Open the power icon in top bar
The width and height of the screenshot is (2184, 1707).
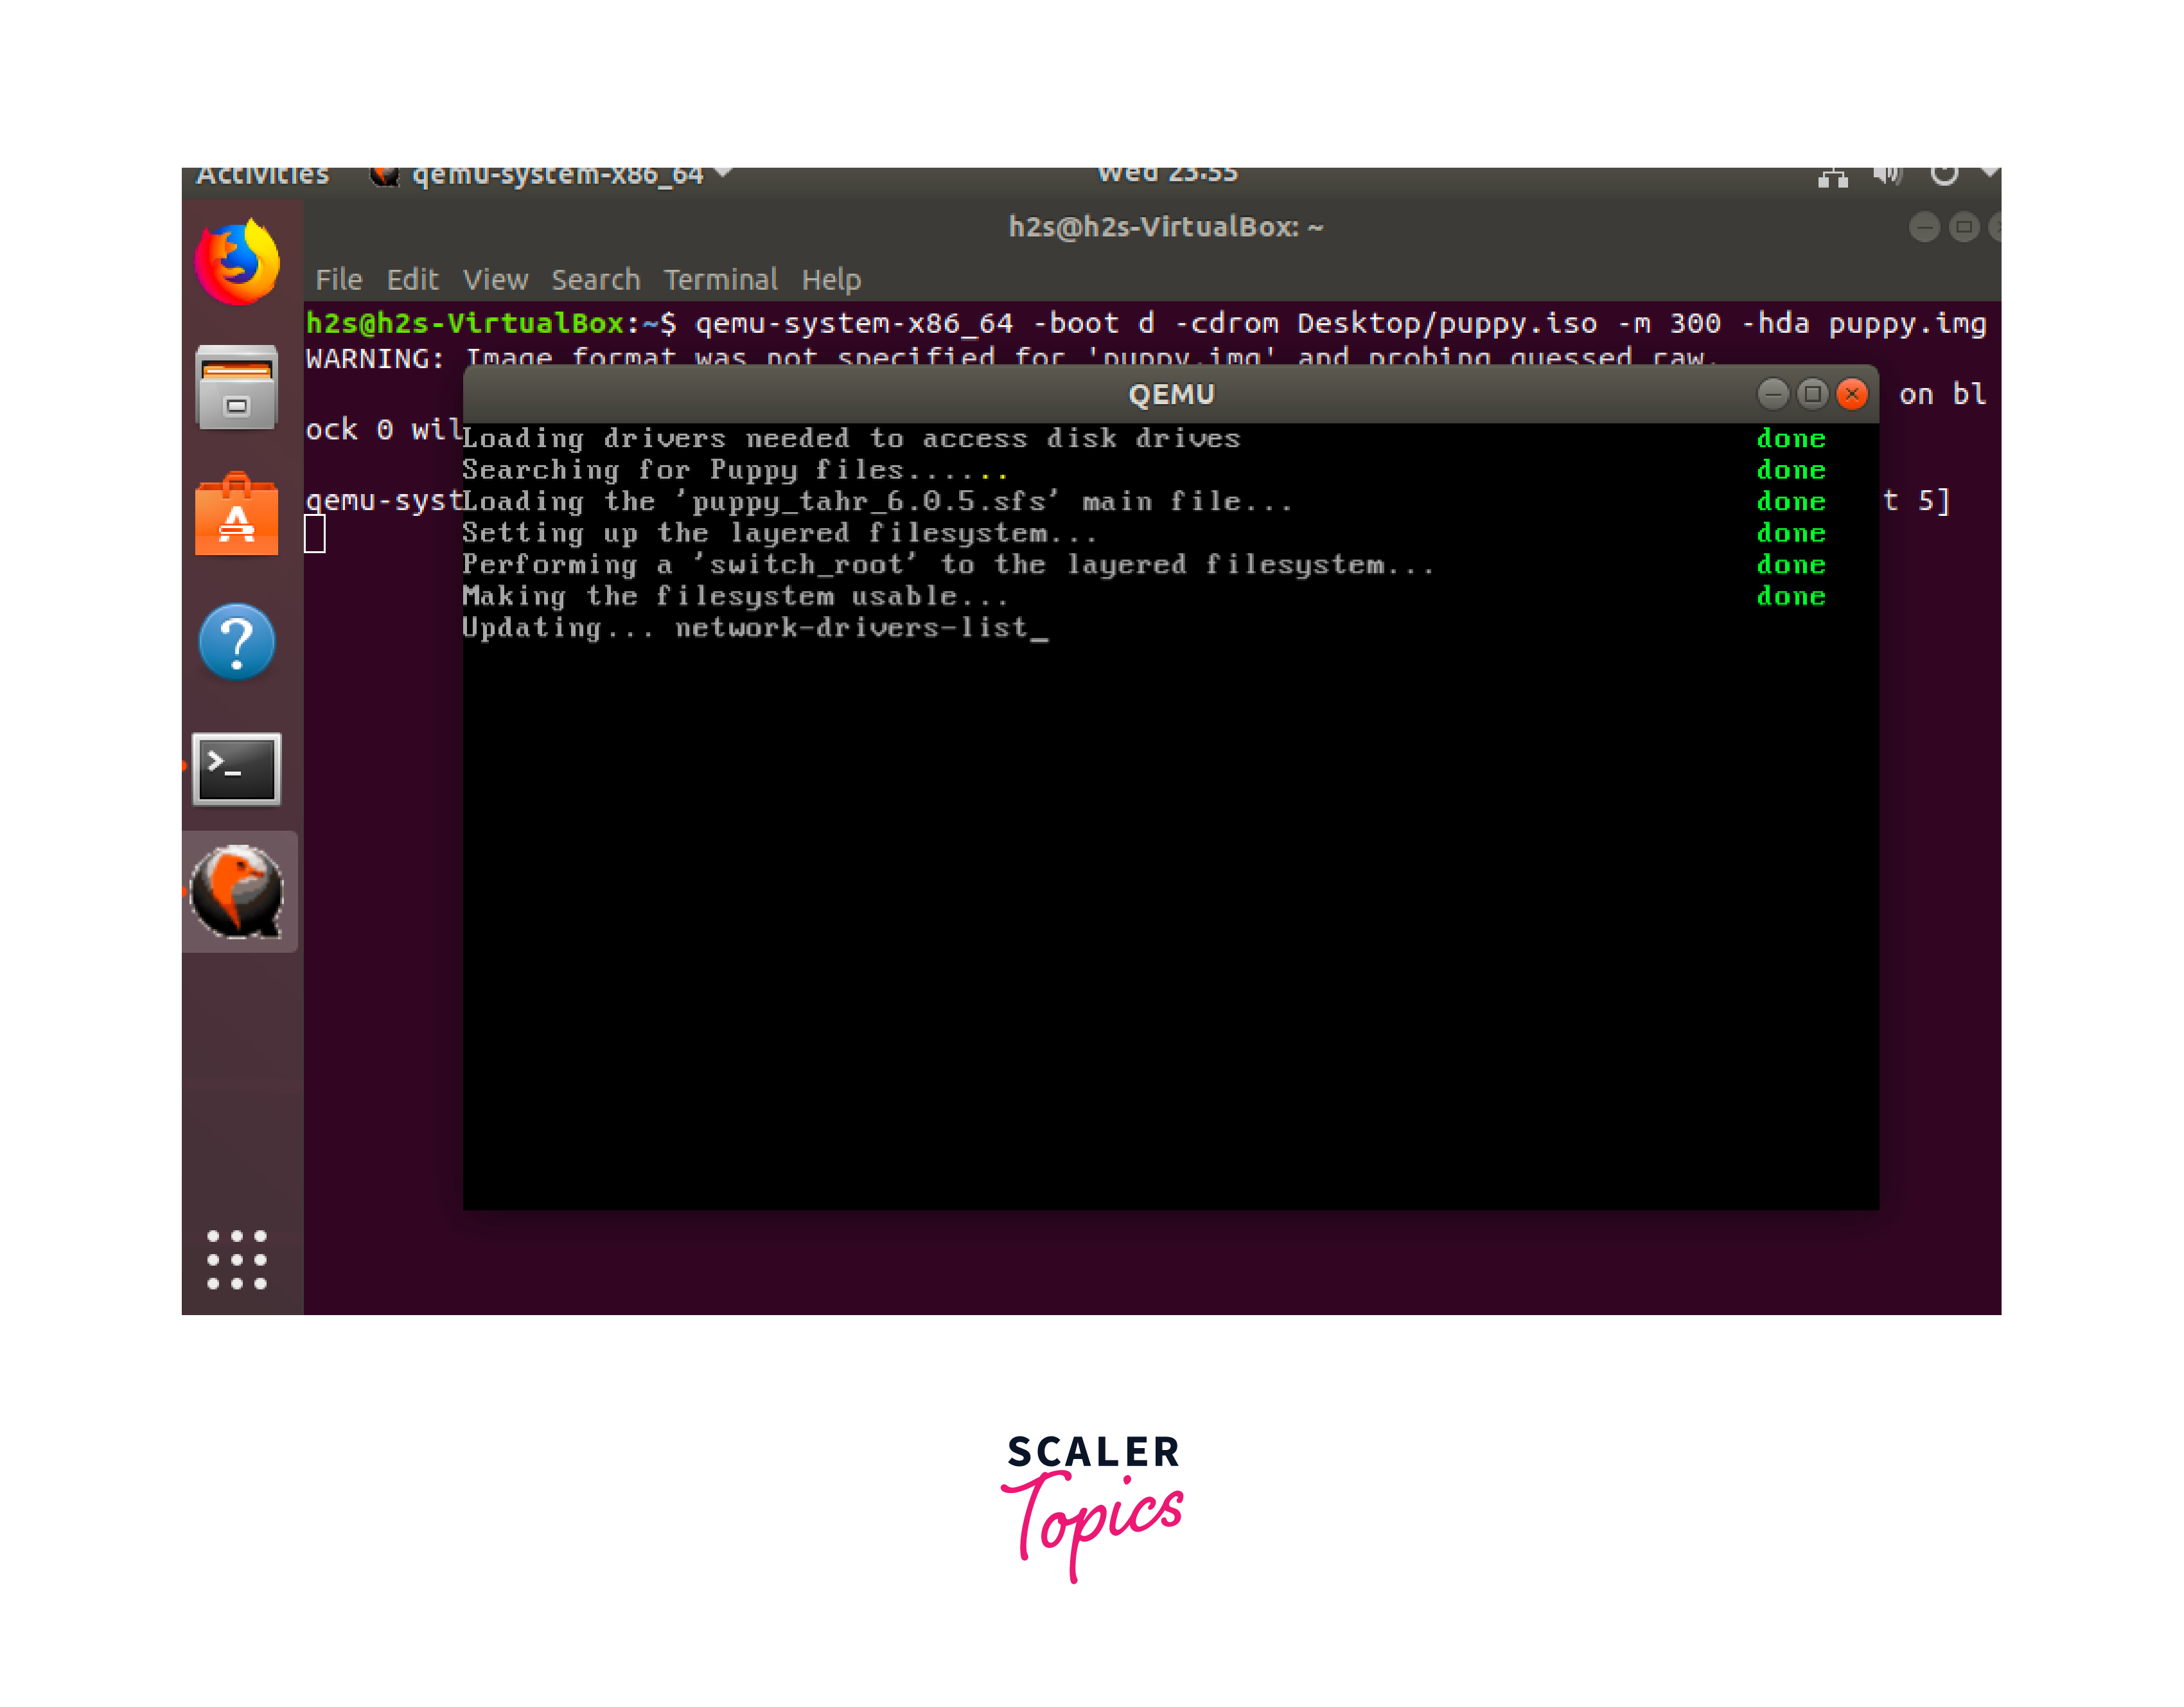pos(1943,175)
